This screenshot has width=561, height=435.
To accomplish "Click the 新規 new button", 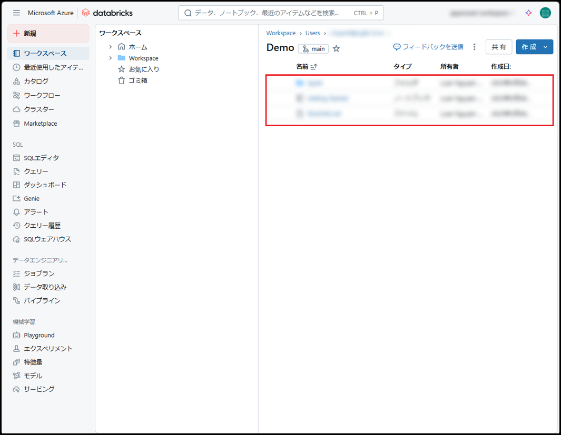I will [48, 33].
